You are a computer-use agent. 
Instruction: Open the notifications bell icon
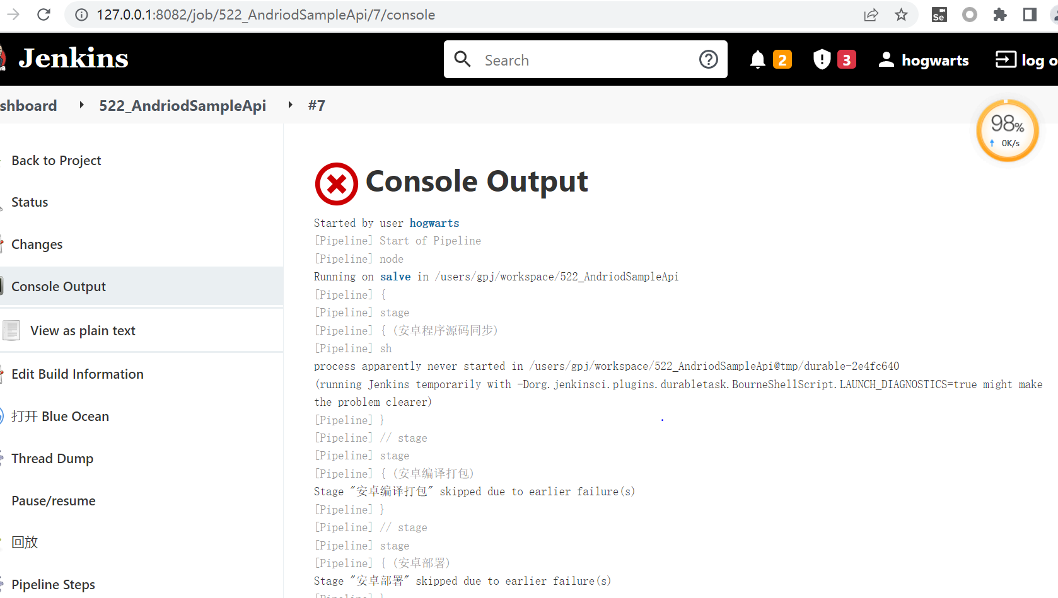(758, 60)
